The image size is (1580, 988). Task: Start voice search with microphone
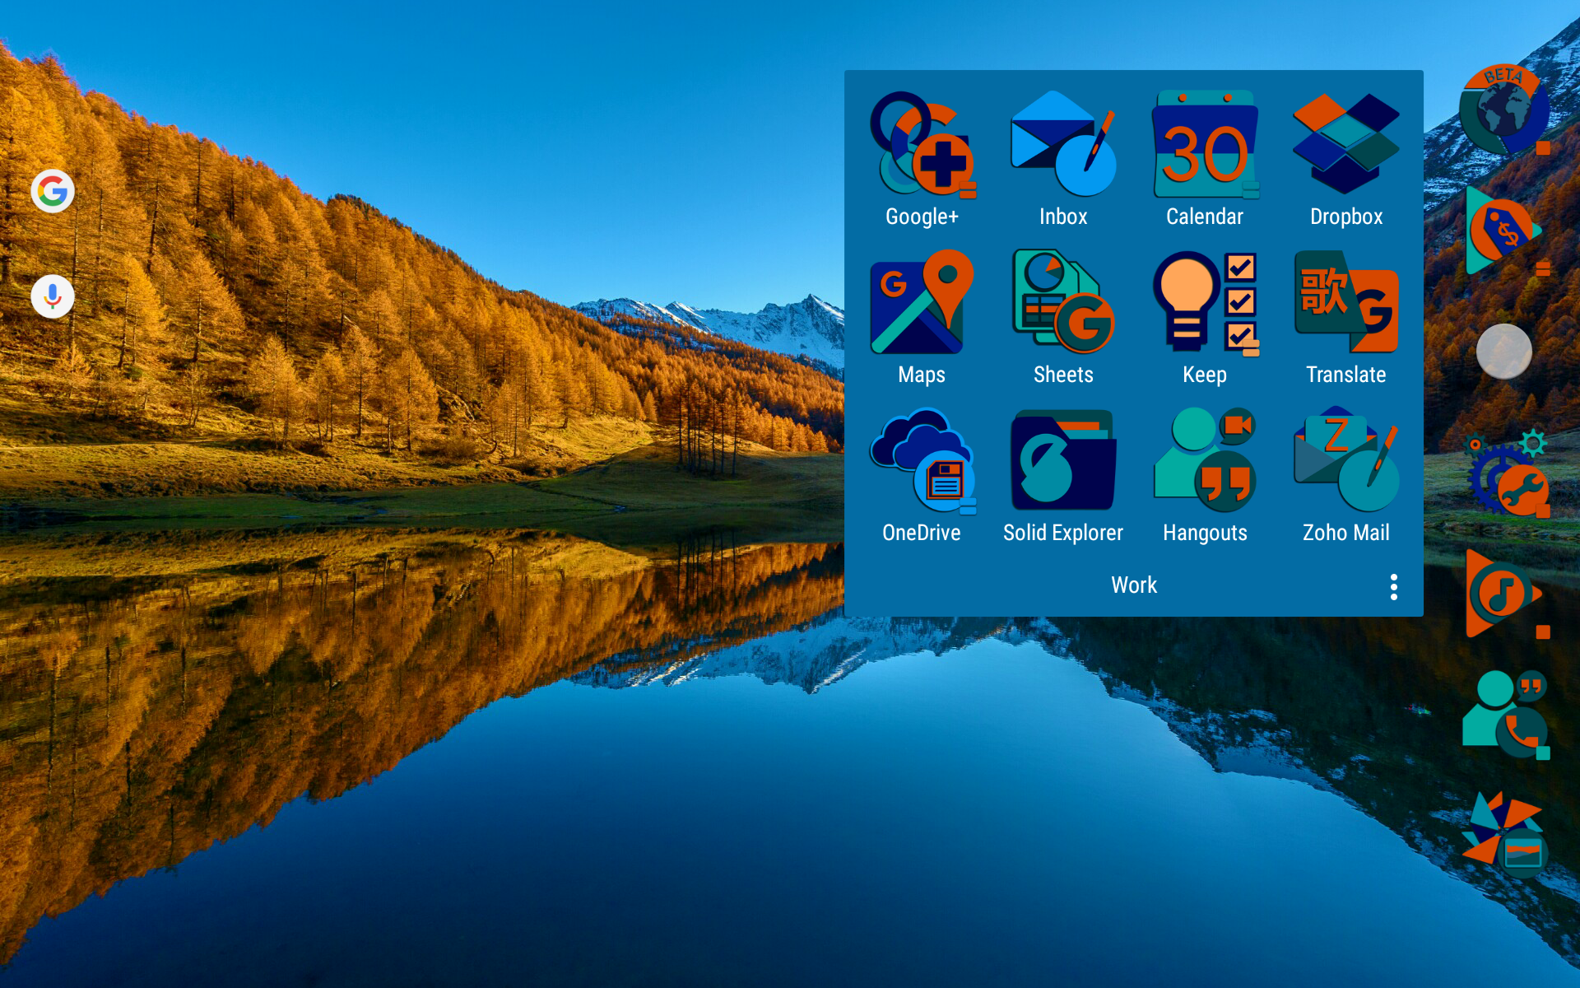coord(53,296)
